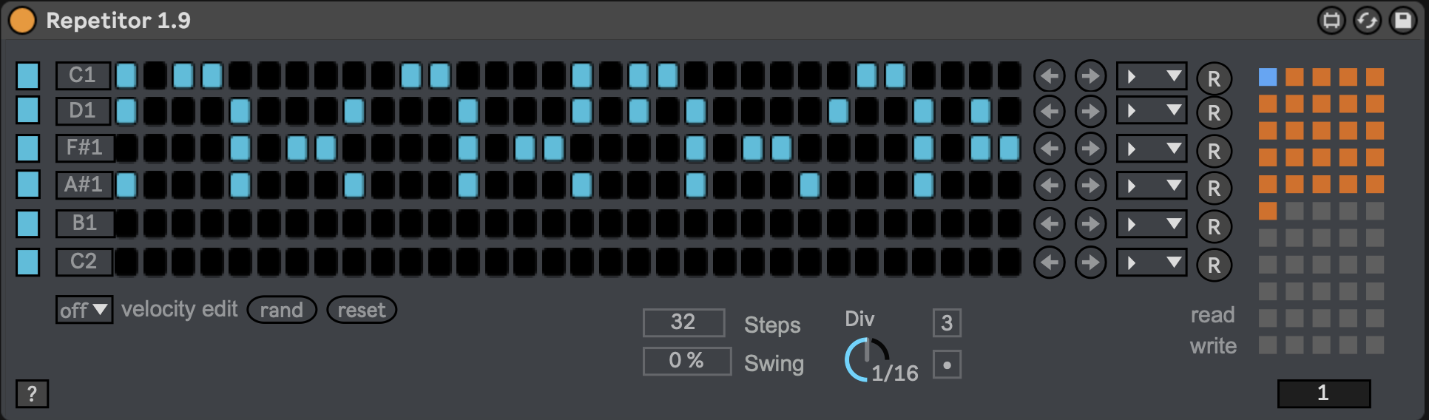Toggle the C1 row enable square
The height and width of the screenshot is (420, 1429).
pos(28,75)
